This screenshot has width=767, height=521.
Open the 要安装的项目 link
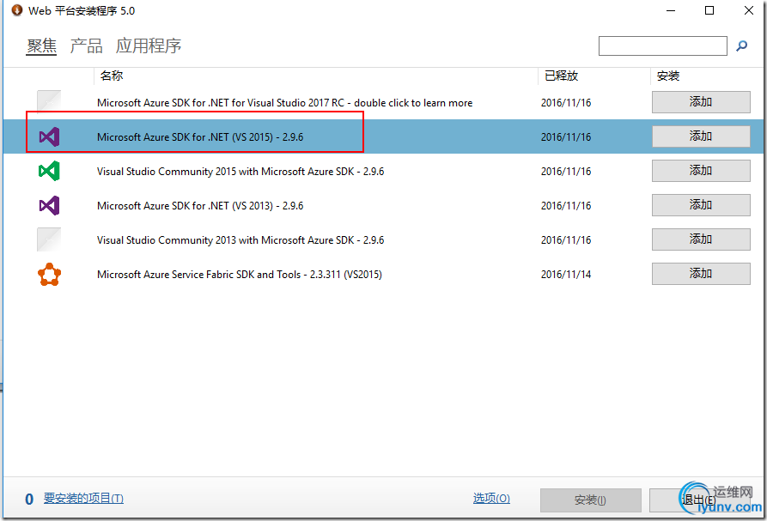[x=83, y=498]
